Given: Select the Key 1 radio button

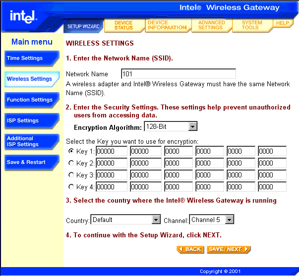Looking at the screenshot, I should click(x=71, y=151).
